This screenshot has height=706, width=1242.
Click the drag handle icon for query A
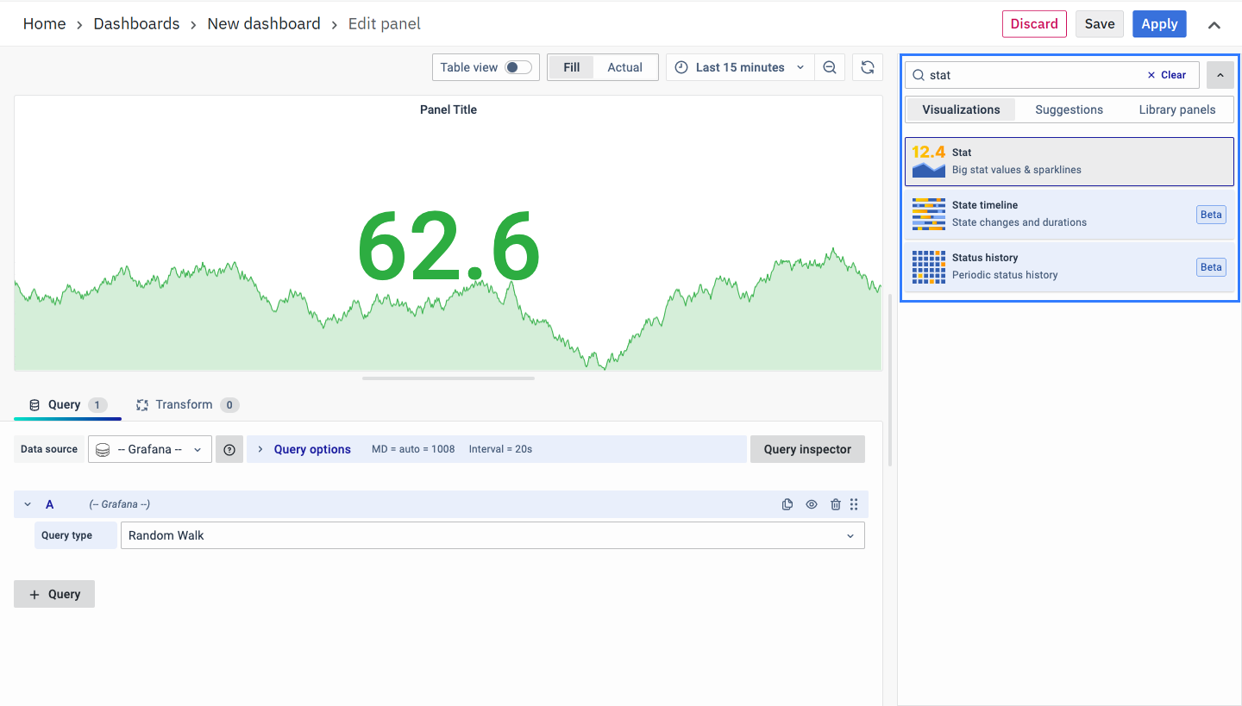pos(854,504)
